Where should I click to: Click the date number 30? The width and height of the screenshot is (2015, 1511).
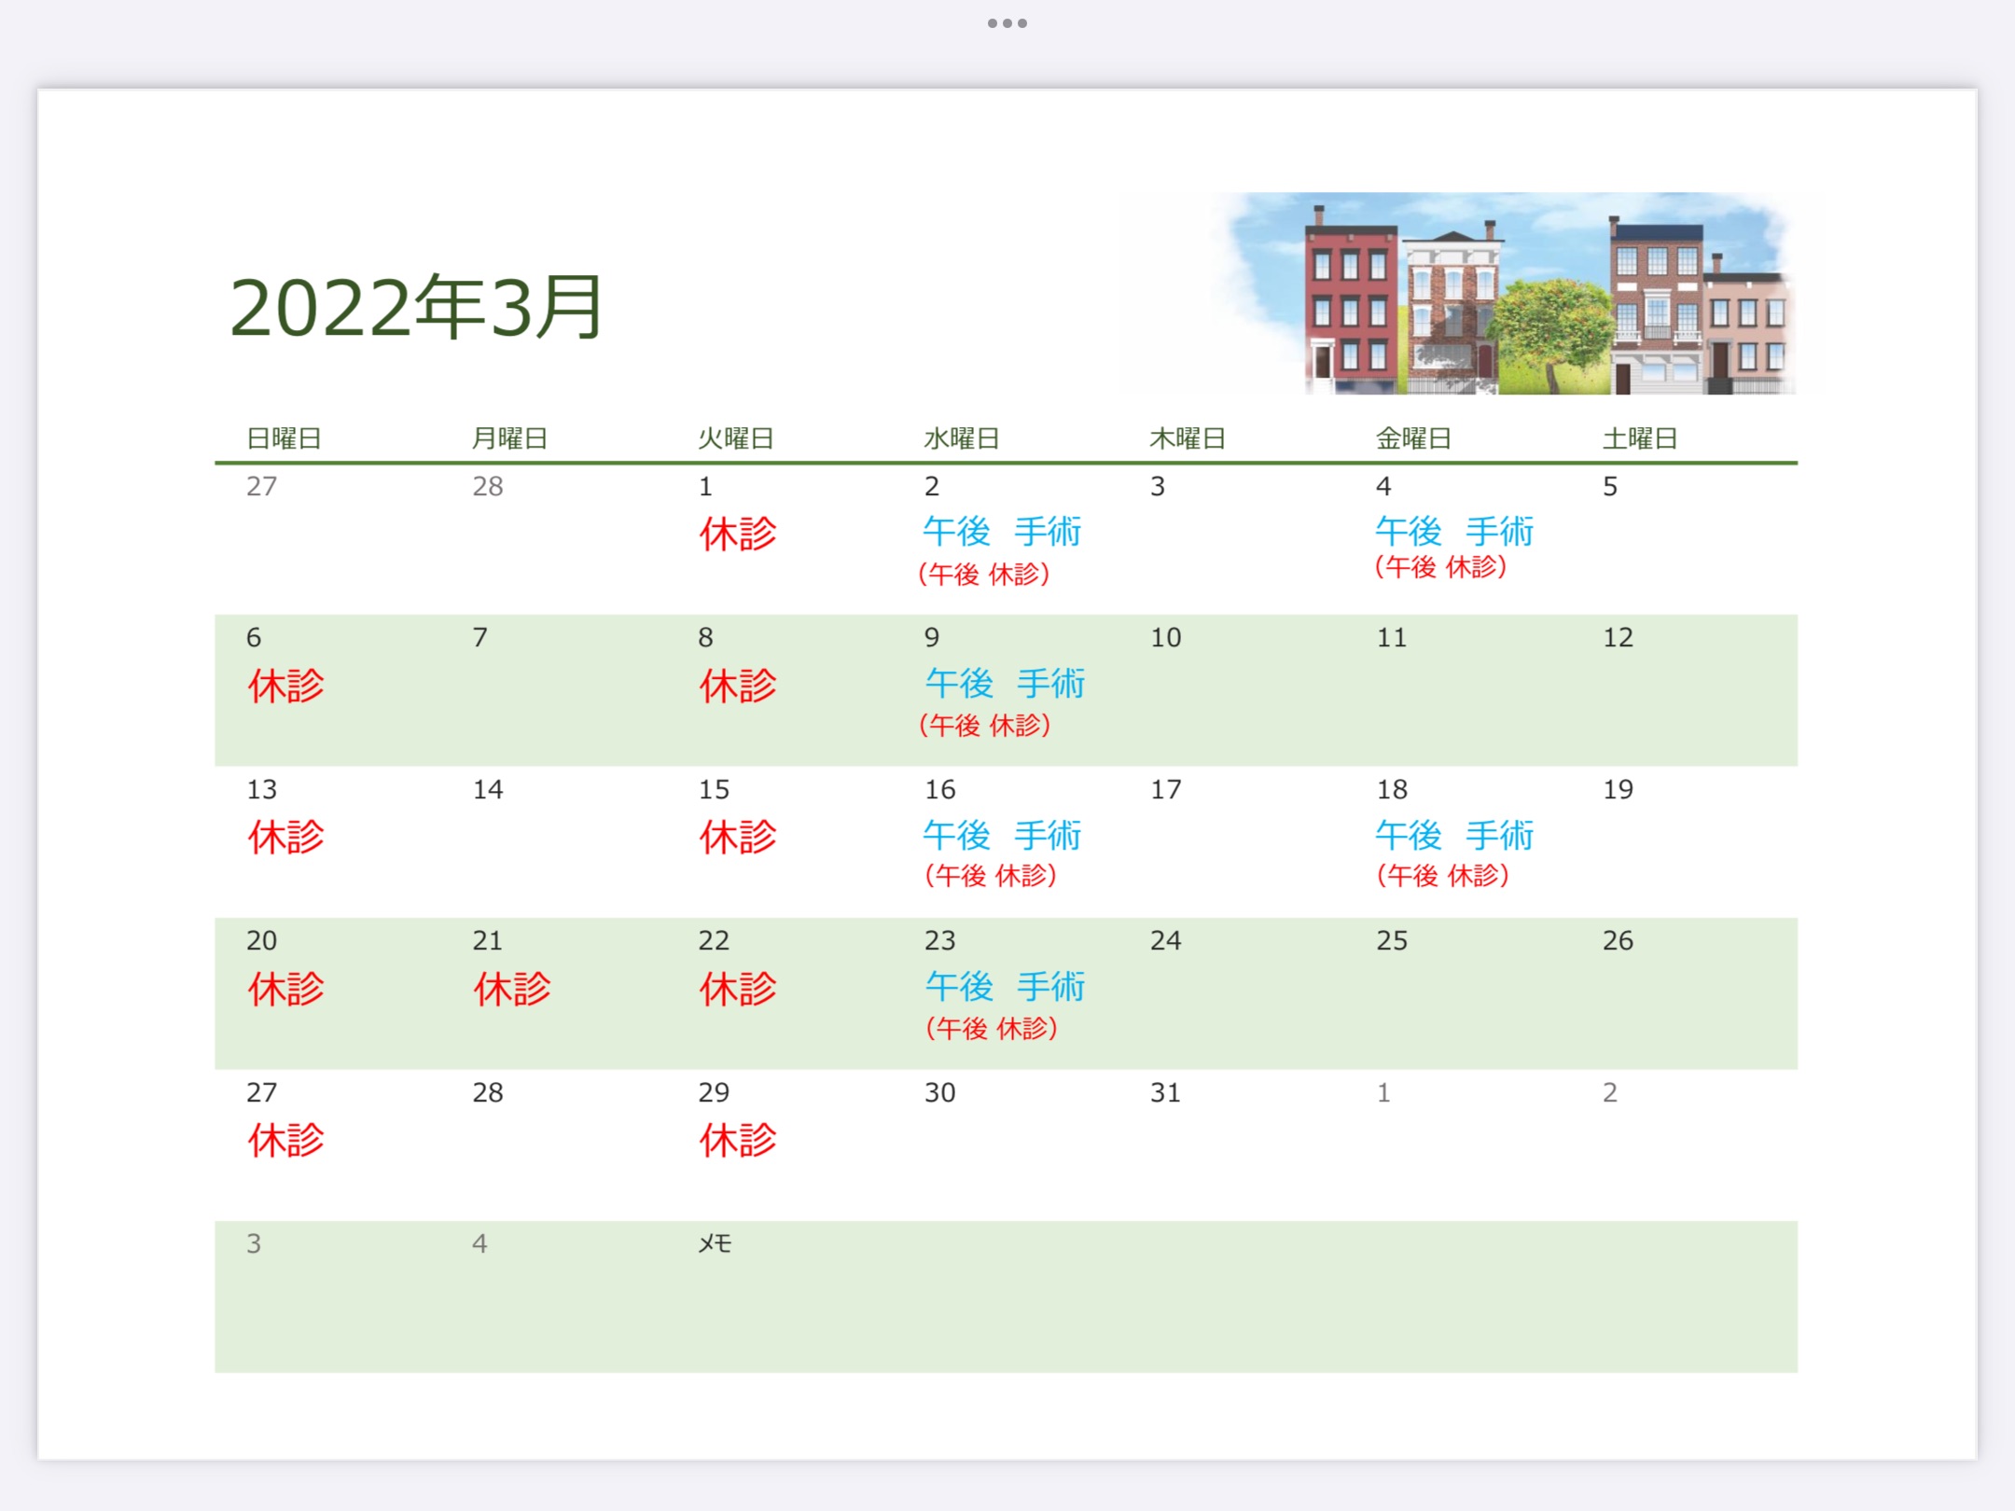tap(940, 1092)
